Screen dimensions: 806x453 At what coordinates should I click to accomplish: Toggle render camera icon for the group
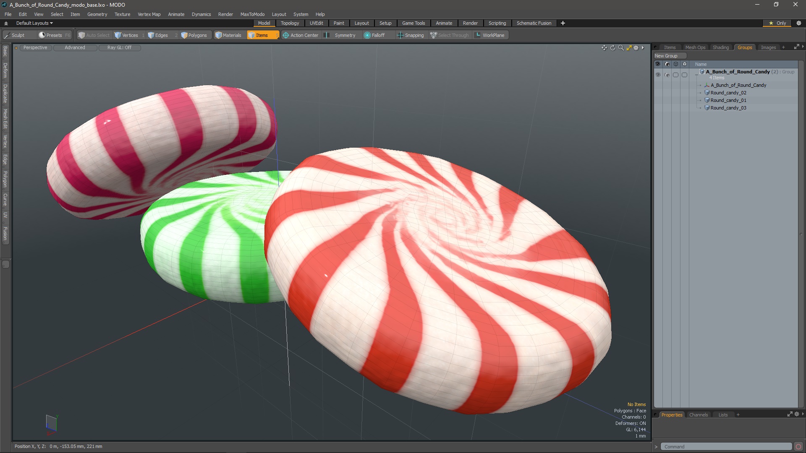[667, 75]
